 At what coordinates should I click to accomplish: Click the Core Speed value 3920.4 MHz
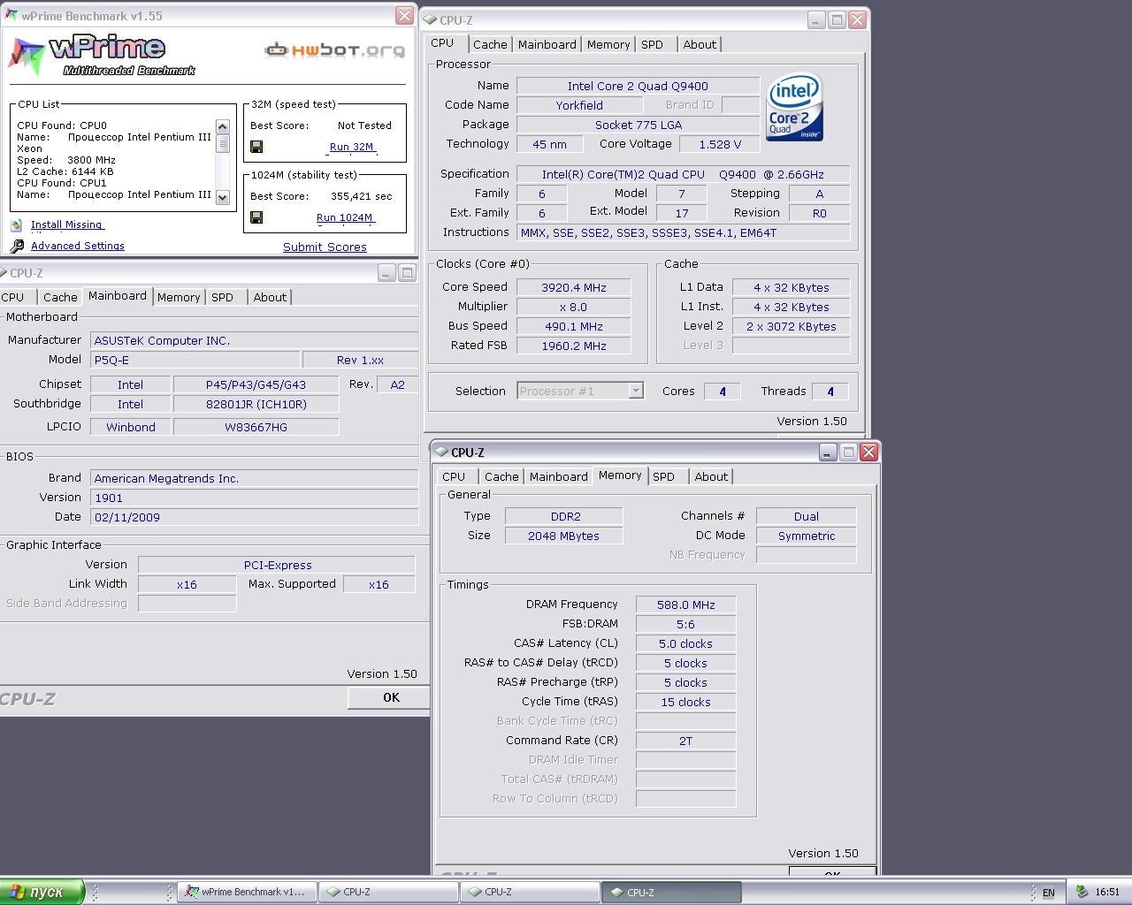pos(574,287)
